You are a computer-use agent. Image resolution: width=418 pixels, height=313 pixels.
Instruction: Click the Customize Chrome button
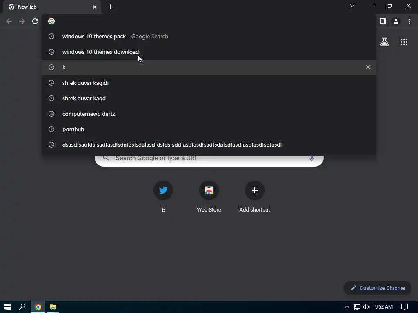pyautogui.click(x=377, y=288)
